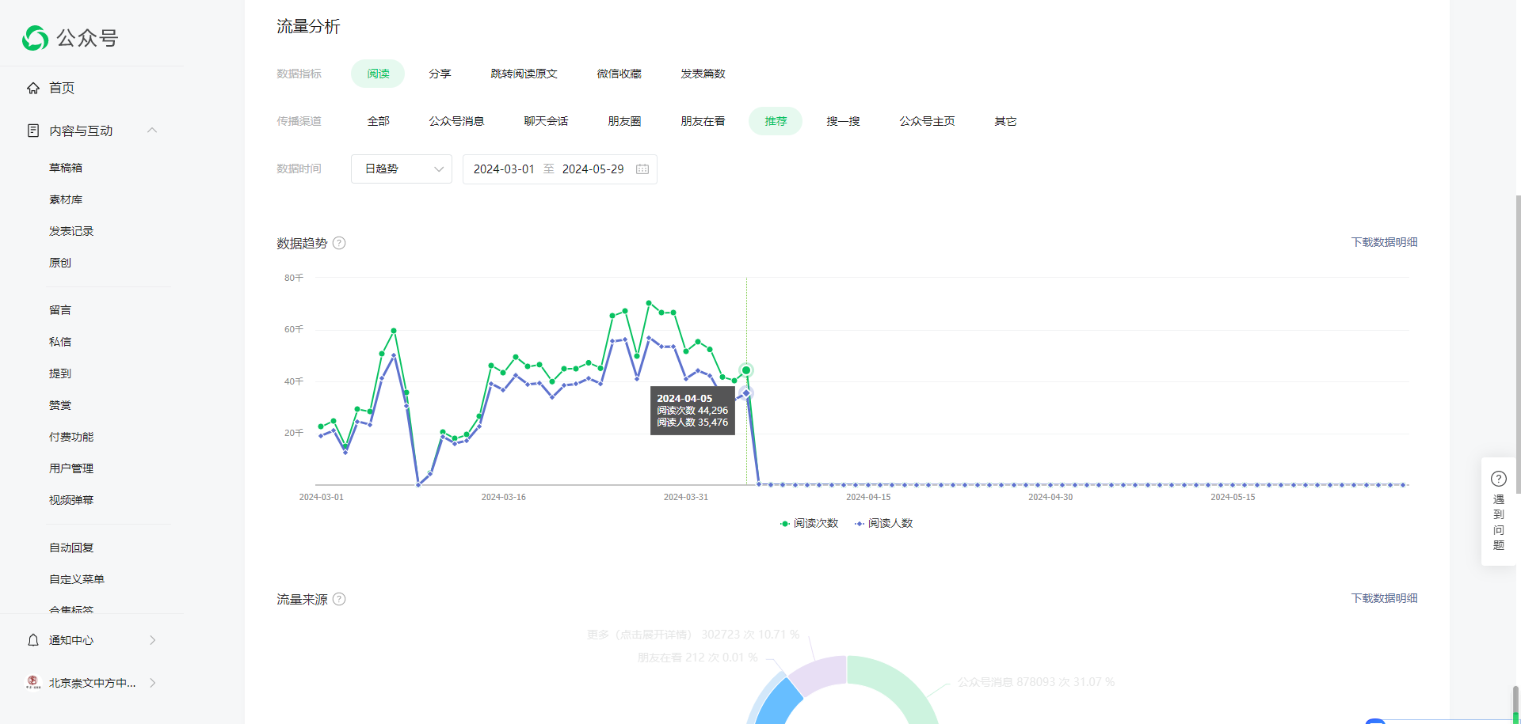The width and height of the screenshot is (1521, 724).
Task: Show help for 流量来源 question icon
Action: (x=339, y=599)
